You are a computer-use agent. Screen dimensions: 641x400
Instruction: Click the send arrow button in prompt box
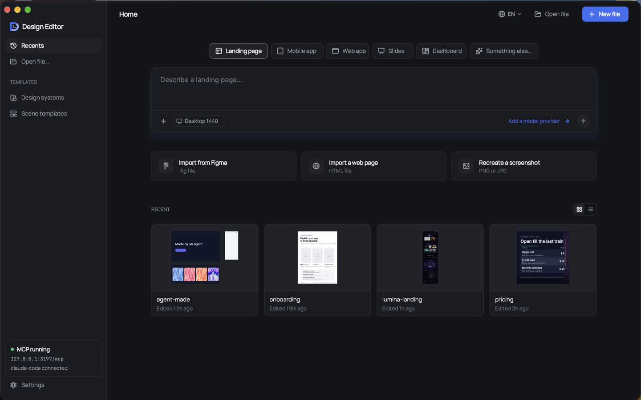click(583, 121)
